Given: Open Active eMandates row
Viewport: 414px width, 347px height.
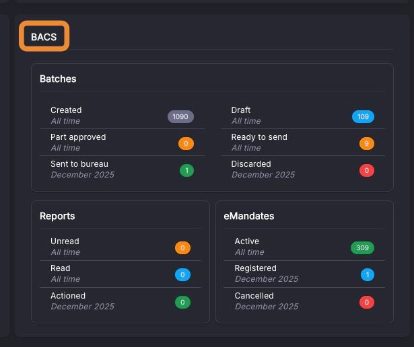Looking at the screenshot, I should (x=304, y=247).
